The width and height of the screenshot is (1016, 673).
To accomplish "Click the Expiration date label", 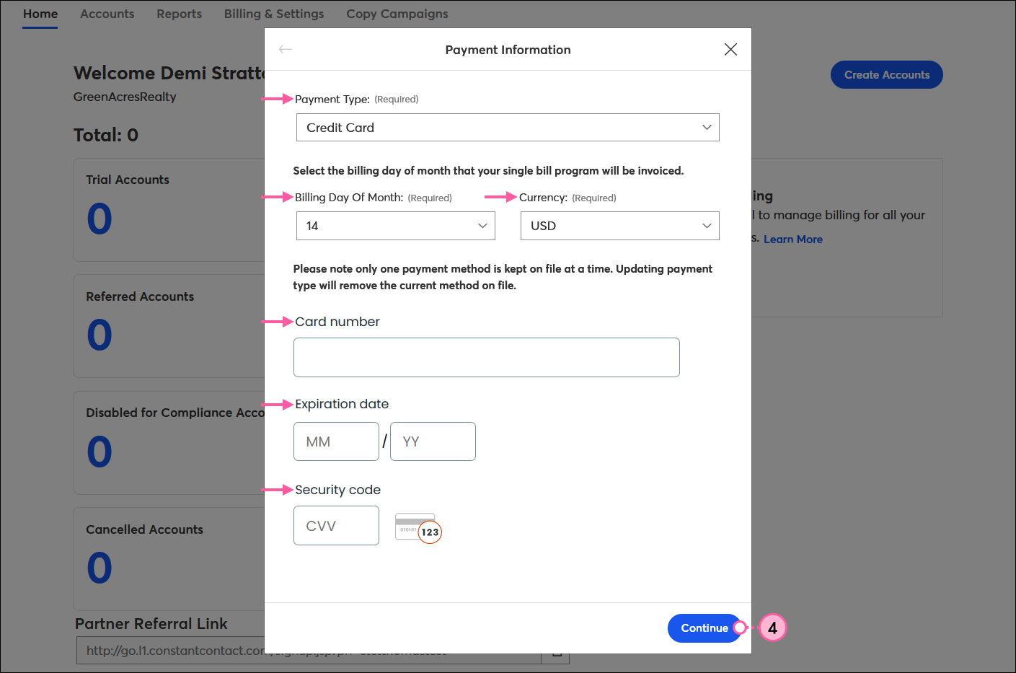I will pos(342,404).
